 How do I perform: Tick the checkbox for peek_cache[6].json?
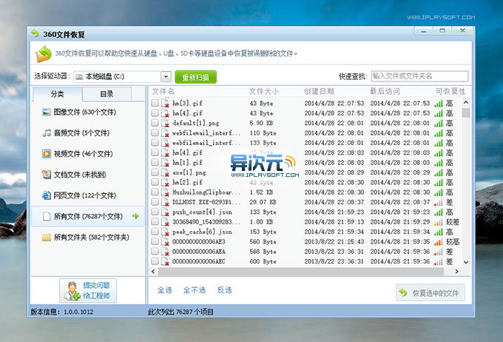coord(155,232)
